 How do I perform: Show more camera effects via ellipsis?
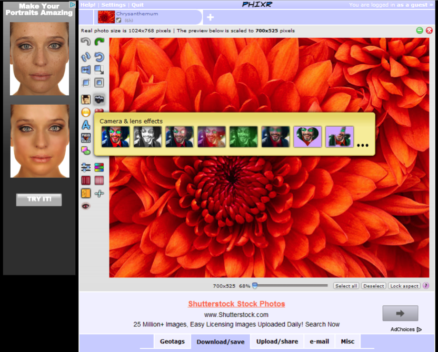pos(363,145)
